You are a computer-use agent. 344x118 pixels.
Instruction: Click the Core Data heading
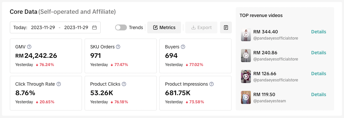pos(24,12)
